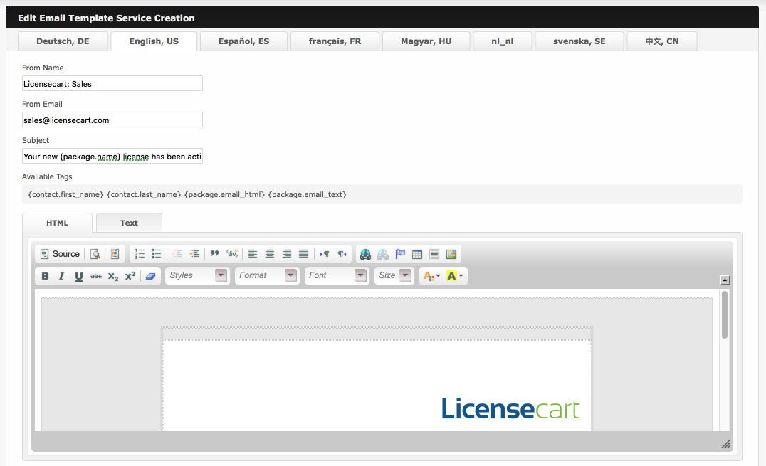
Task: Open the Format dropdown
Action: [267, 275]
